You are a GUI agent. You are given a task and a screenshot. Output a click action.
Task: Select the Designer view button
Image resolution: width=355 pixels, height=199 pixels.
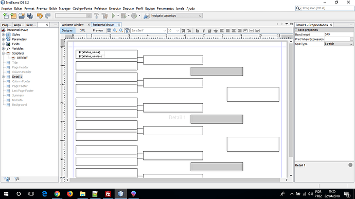point(67,30)
